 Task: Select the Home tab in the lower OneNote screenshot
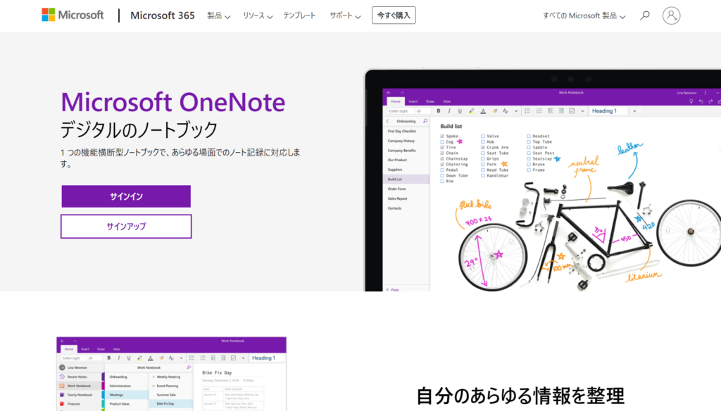[69, 349]
